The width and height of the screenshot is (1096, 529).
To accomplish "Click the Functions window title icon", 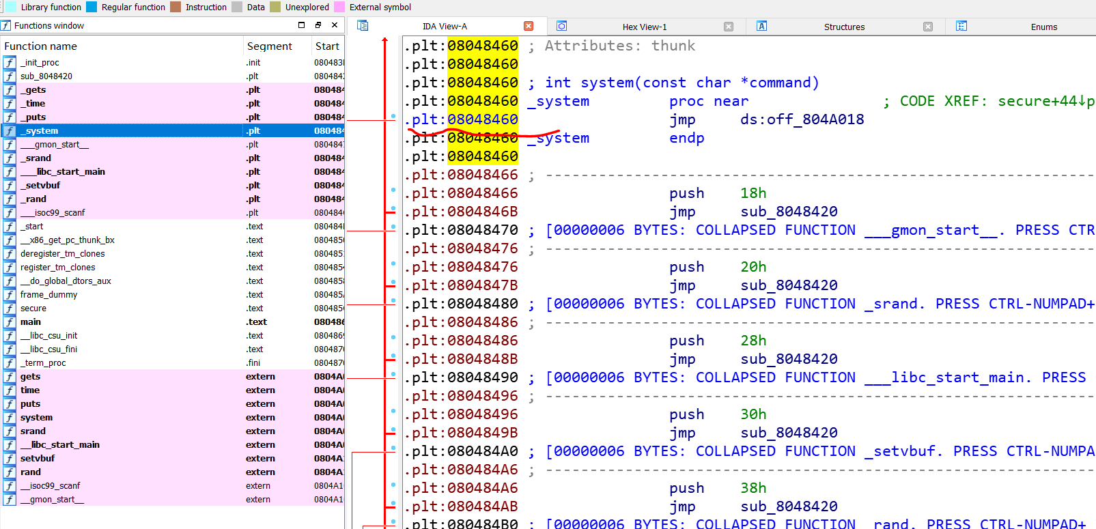I will pos(6,26).
